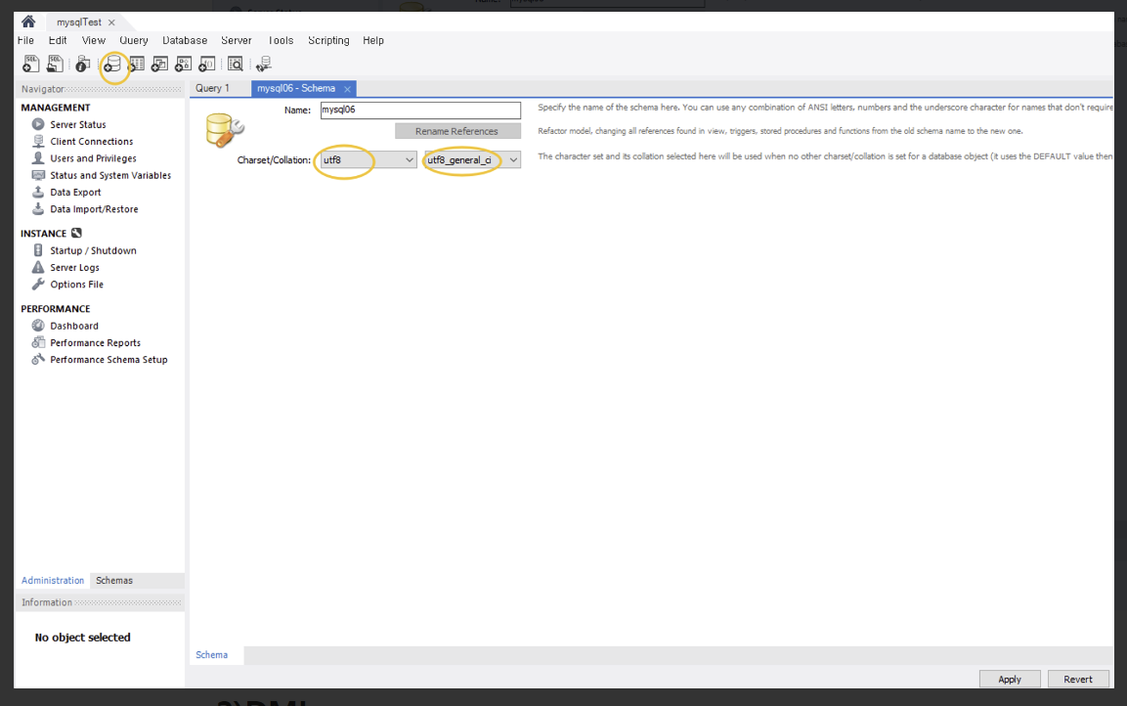Open the charset utf8 dropdown
The width and height of the screenshot is (1127, 706).
click(368, 159)
